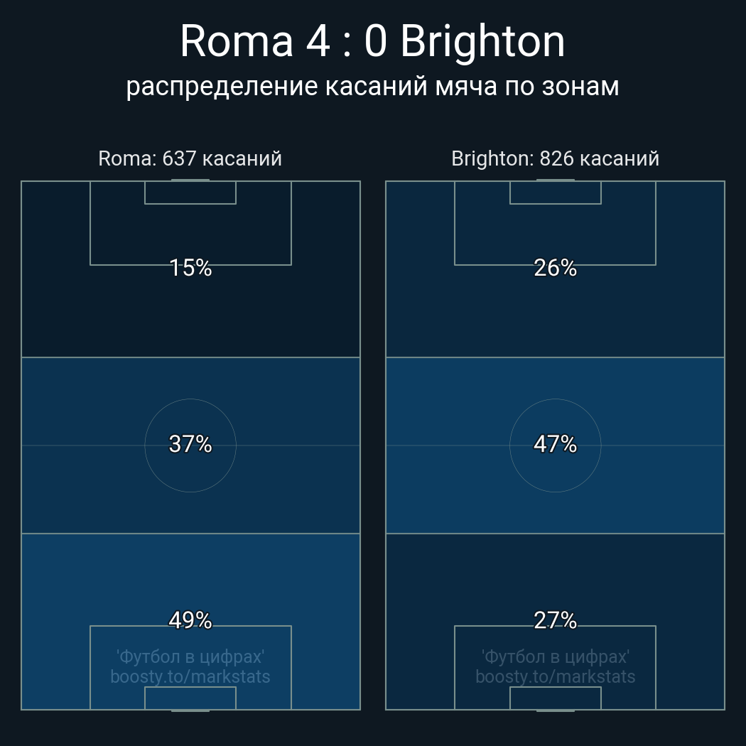Click the top six-yard box on Roma's pitch
Viewport: 746px width, 746px height.
click(190, 193)
